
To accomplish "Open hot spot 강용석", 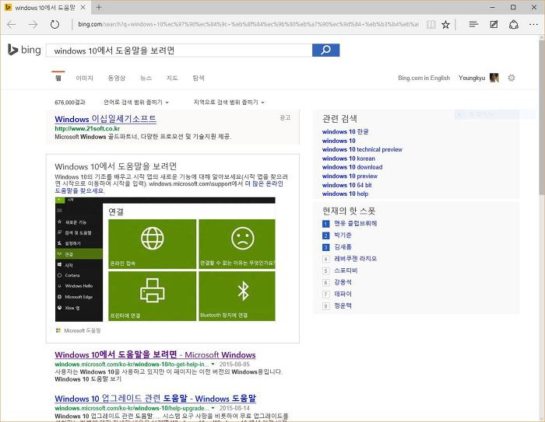I will (343, 282).
